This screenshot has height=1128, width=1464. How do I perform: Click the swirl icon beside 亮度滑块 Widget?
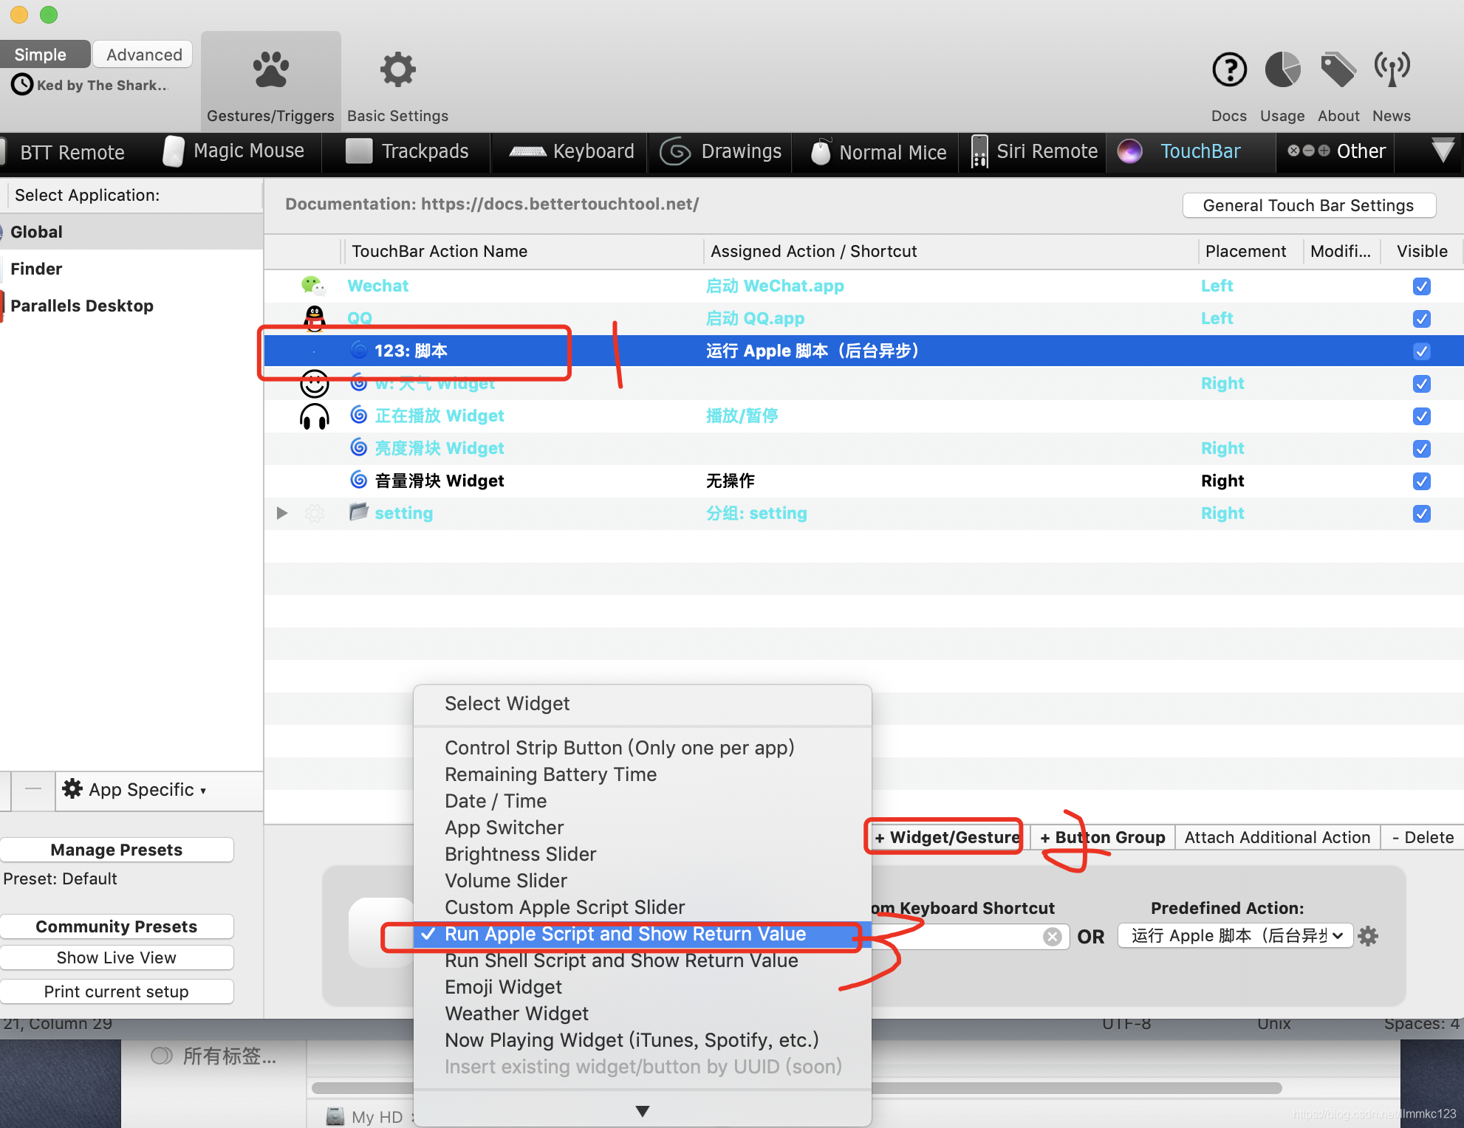[x=359, y=447]
